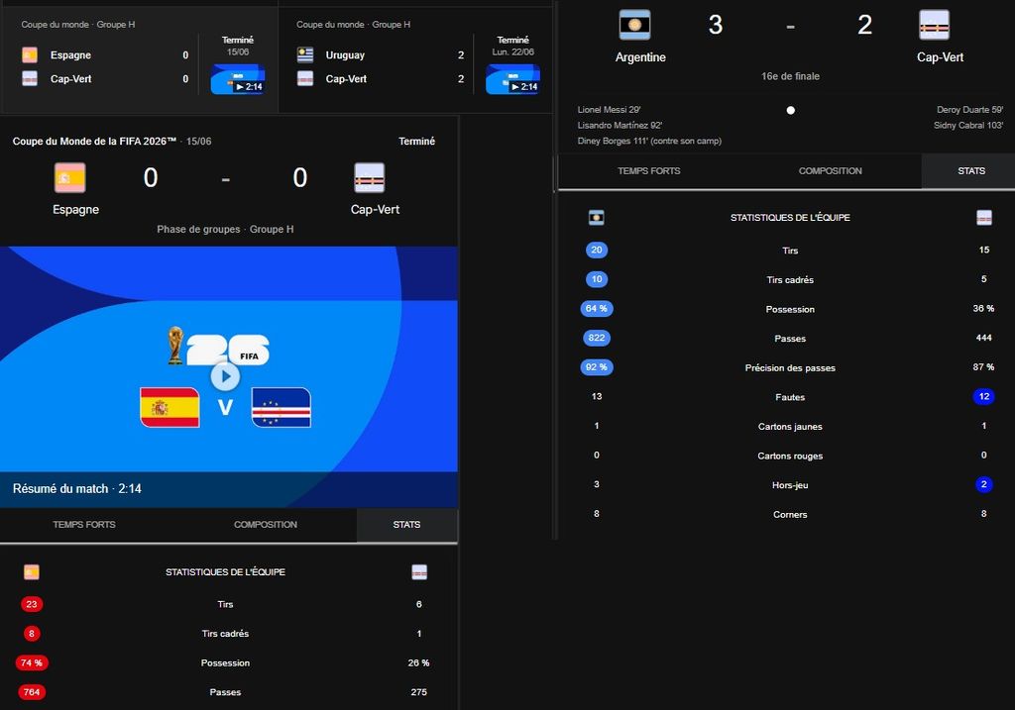The height and width of the screenshot is (710, 1015).
Task: Click large Espagne flag in 0-0 scoreboard
Action: pos(70,178)
